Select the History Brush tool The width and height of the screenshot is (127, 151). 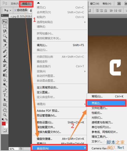[x=5, y=66]
